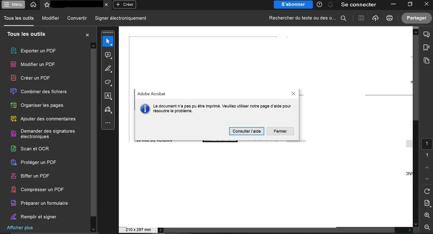Screen dimensions: 433x234
Task: Open the Menu hamburger button
Action: [x=13, y=4]
